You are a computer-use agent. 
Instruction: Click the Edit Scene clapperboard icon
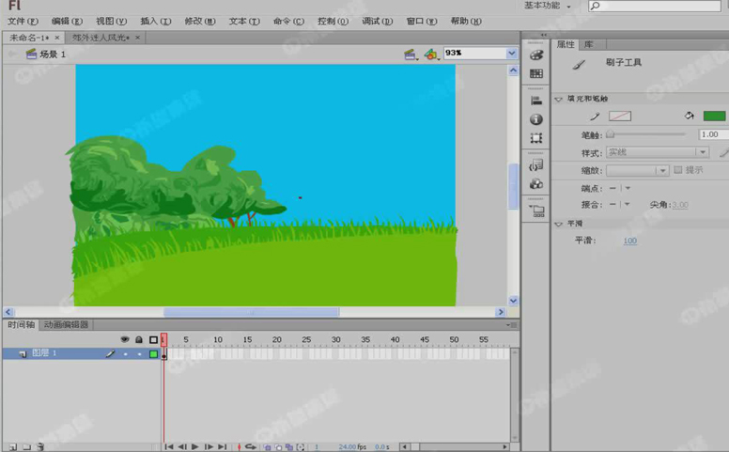pos(411,55)
